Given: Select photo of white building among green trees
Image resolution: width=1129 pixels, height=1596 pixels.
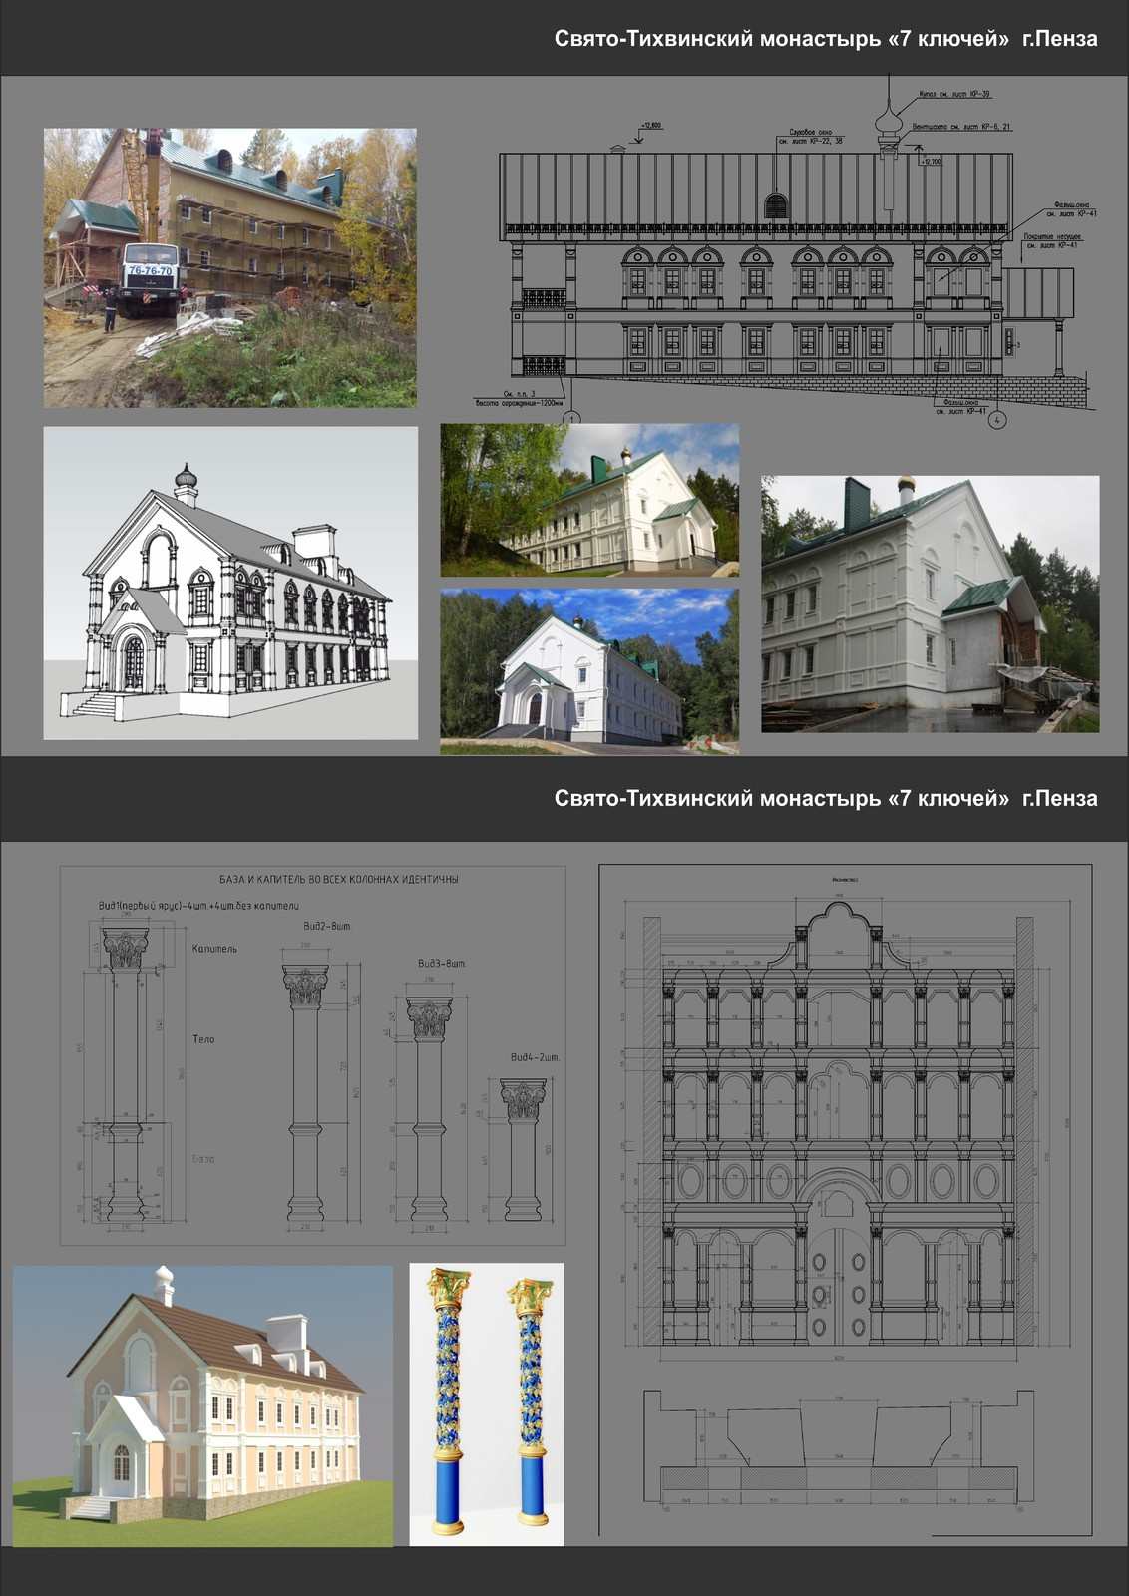Looking at the screenshot, I should click(x=589, y=500).
